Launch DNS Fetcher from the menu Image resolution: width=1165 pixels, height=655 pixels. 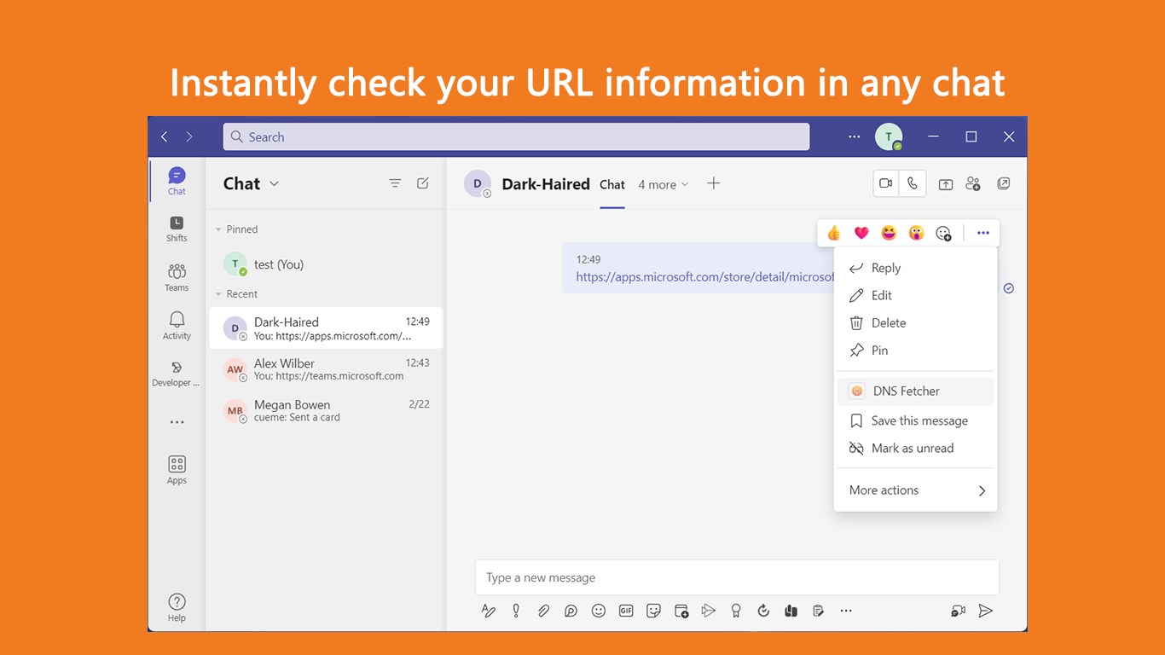[915, 391]
